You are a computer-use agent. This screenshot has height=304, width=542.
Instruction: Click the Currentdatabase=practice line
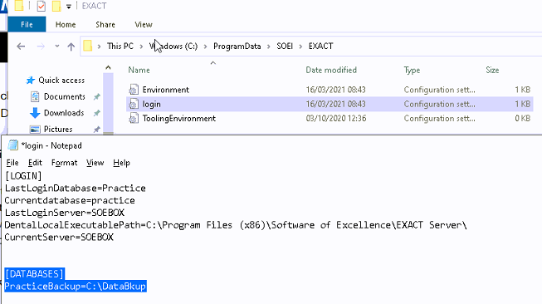[70, 201]
